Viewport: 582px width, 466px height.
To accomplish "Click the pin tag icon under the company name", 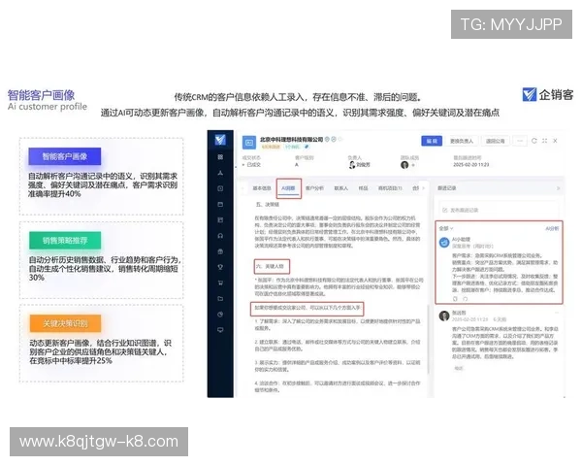I will coord(307,147).
